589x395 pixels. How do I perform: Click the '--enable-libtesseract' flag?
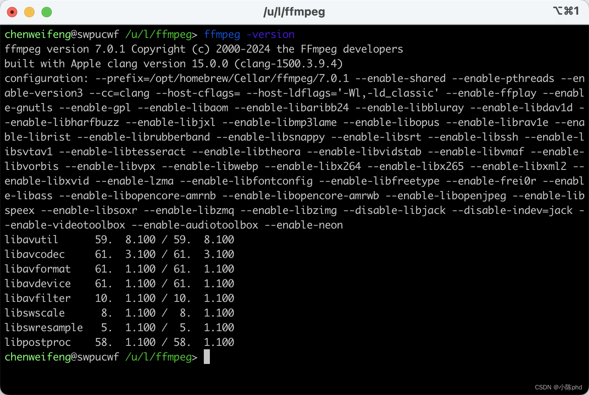click(122, 152)
